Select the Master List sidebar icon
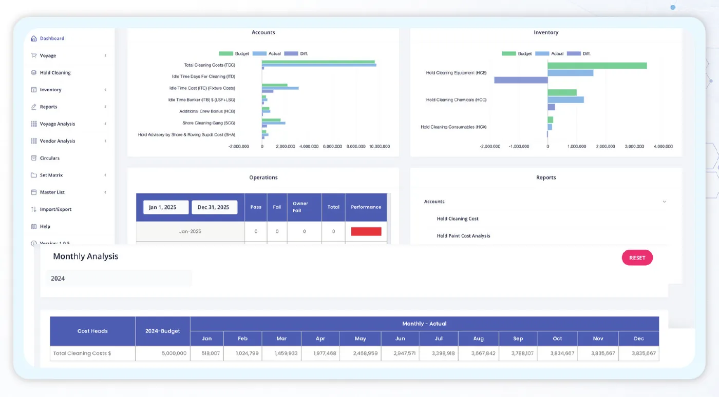Viewport: 719px width, 397px height. coord(34,192)
